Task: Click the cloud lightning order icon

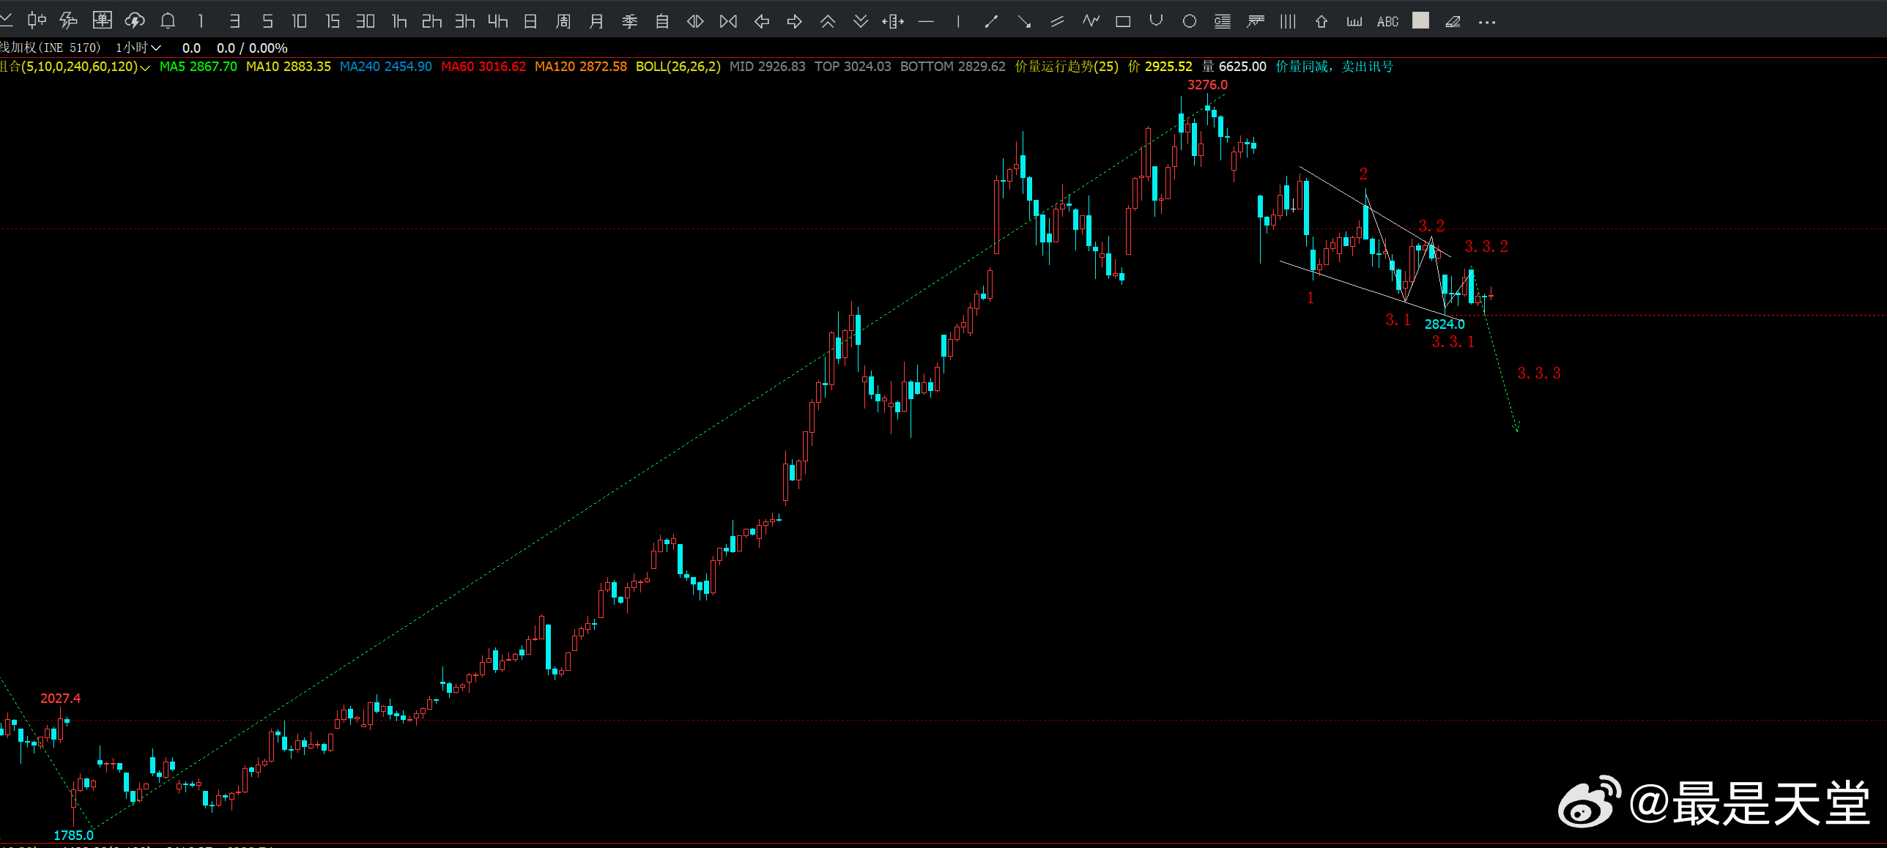Action: click(135, 21)
